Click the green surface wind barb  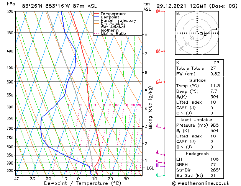coord(160,175)
